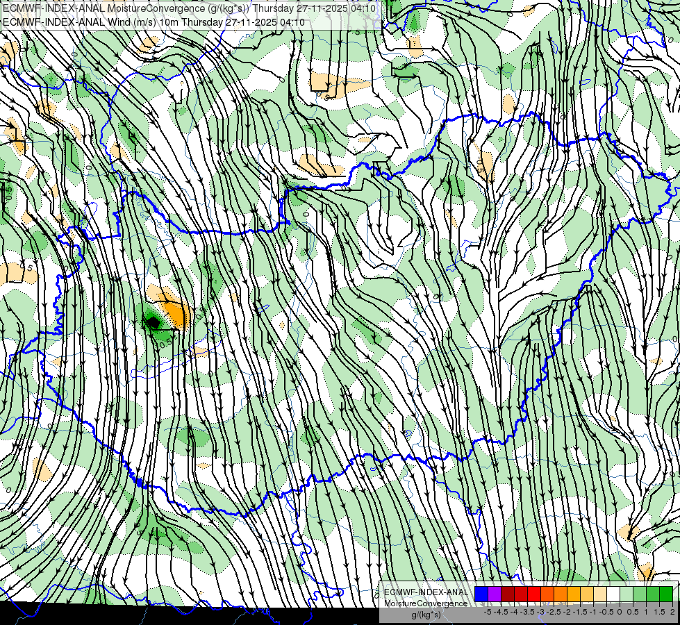Screen dimensions: 680x625
Task: Select the white legend swatch
Action: [613, 594]
